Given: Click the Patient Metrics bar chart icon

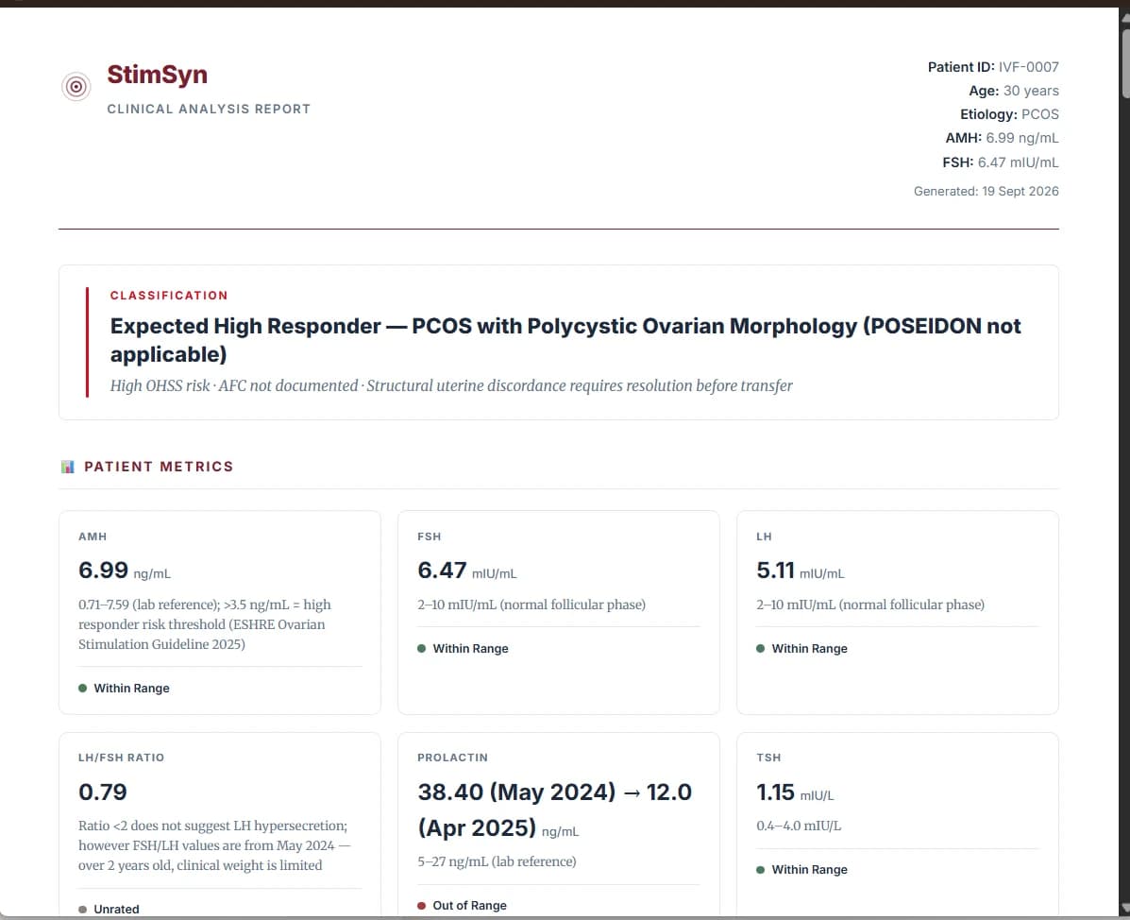Looking at the screenshot, I should 68,467.
